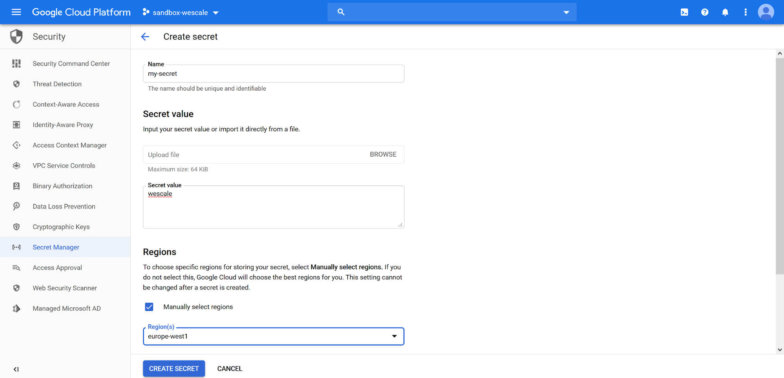This screenshot has height=378, width=784.
Task: Activate Cloud Shell icon in header
Action: pos(684,12)
